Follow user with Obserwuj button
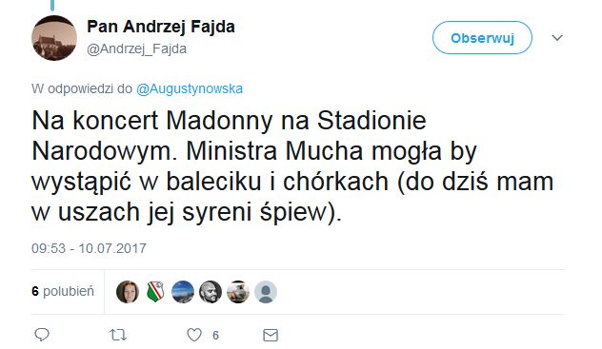 pyautogui.click(x=482, y=38)
